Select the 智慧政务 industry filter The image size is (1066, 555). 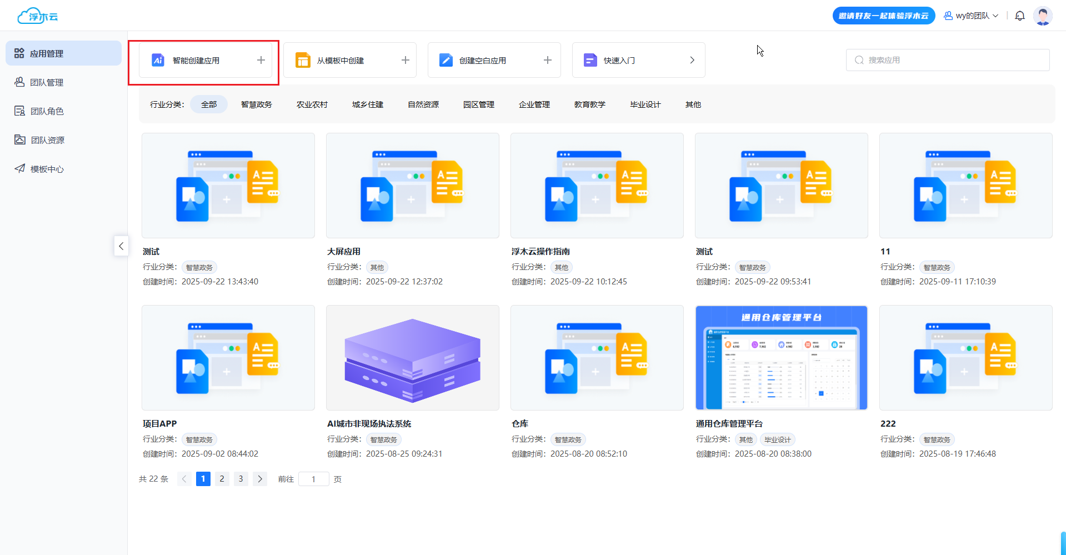(256, 104)
